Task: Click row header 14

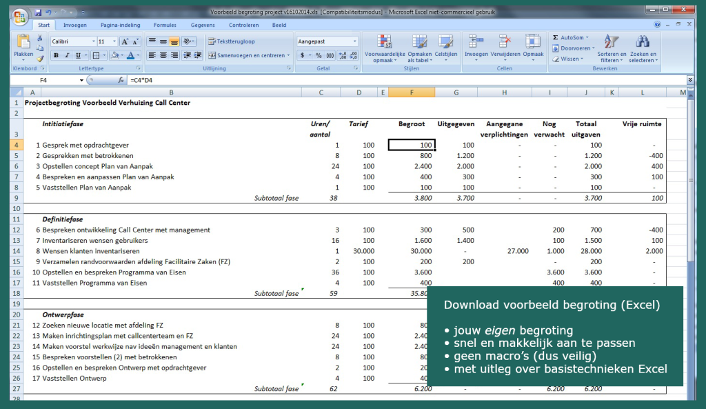Action: pos(17,251)
